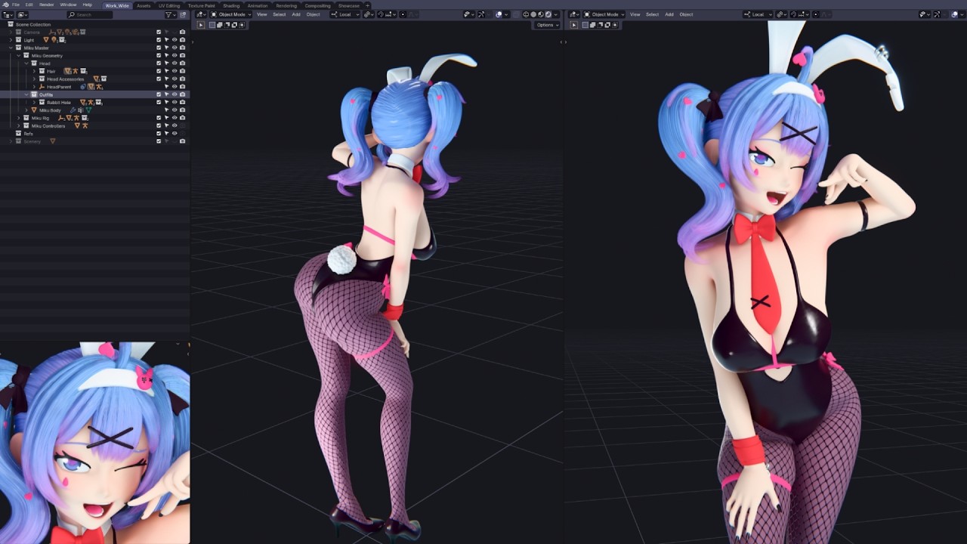Switch to the Shading workspace tab
967x544 pixels.
(x=231, y=5)
